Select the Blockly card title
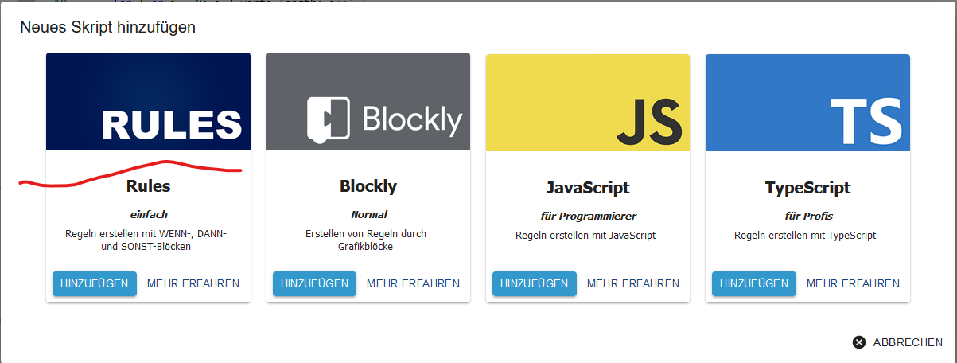957x363 pixels. (368, 186)
